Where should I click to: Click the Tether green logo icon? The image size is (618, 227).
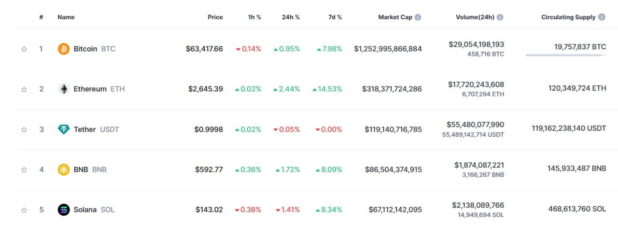click(x=64, y=129)
